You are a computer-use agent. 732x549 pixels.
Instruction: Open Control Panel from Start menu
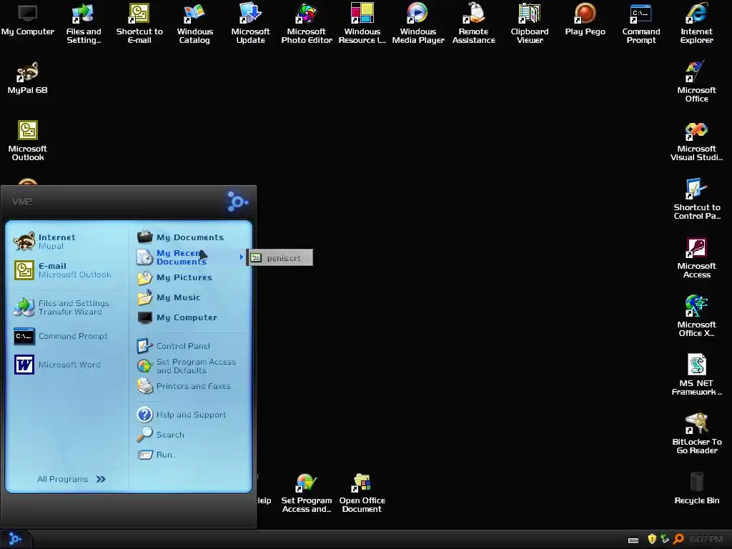point(190,346)
